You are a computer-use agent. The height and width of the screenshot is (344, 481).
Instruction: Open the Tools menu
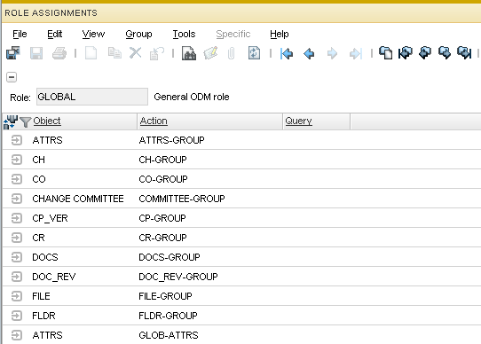(x=184, y=34)
